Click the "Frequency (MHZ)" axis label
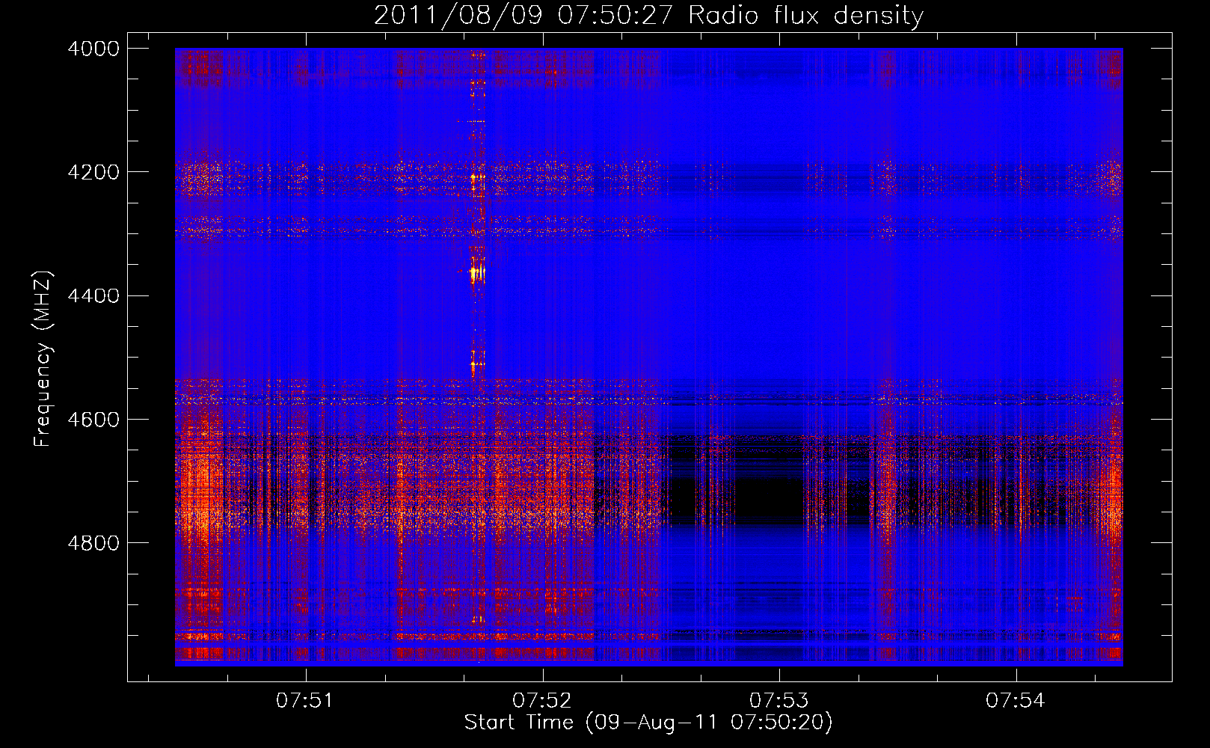Image resolution: width=1210 pixels, height=748 pixels. (43, 359)
